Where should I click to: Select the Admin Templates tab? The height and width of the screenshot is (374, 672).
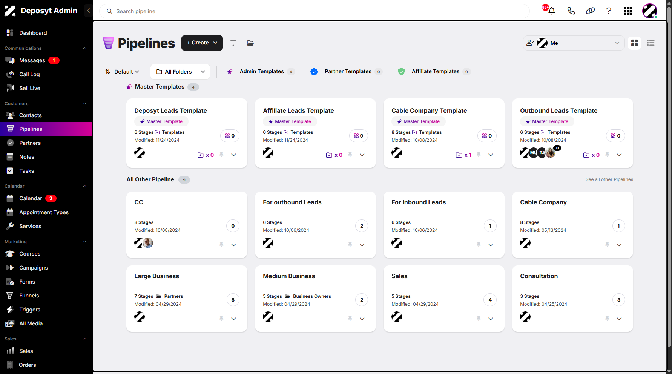pos(261,72)
